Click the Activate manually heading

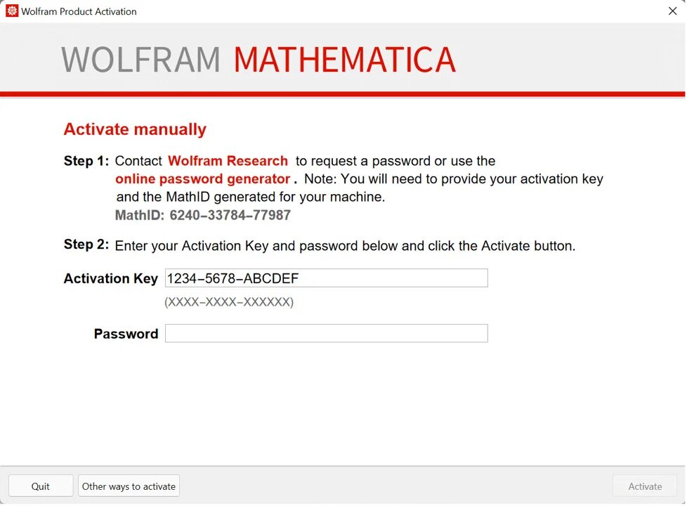tap(135, 129)
